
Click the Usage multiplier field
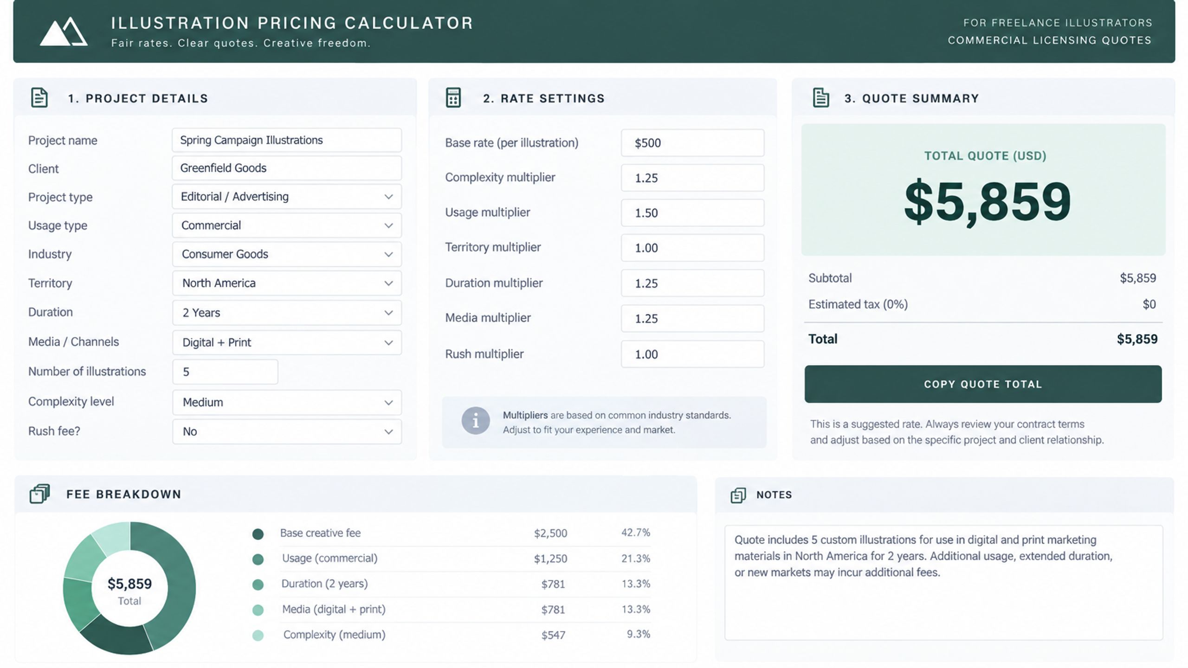pos(692,213)
